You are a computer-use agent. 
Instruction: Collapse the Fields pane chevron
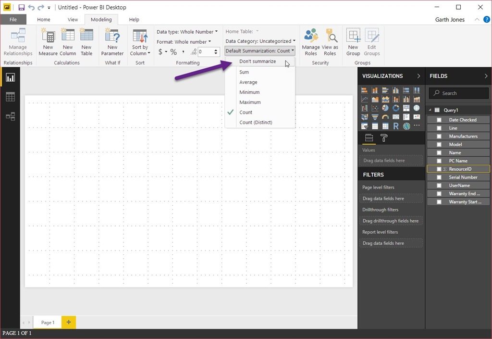pos(486,76)
